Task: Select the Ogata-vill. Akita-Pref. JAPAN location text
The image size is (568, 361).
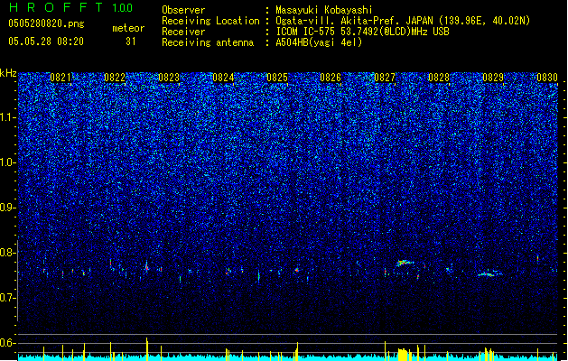Action: (x=403, y=21)
